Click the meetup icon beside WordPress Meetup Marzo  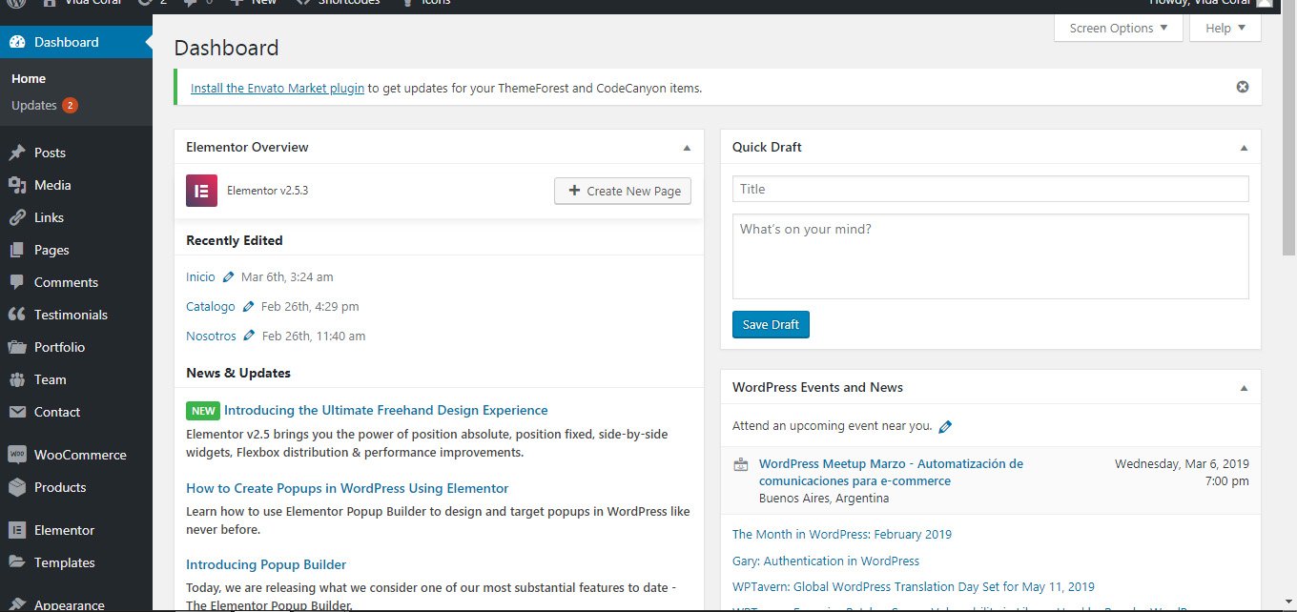click(x=740, y=465)
